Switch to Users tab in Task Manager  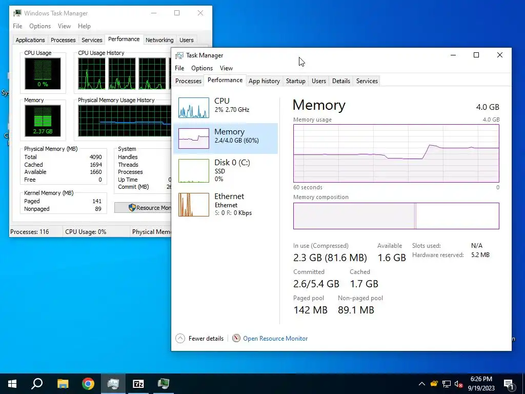[x=319, y=81]
